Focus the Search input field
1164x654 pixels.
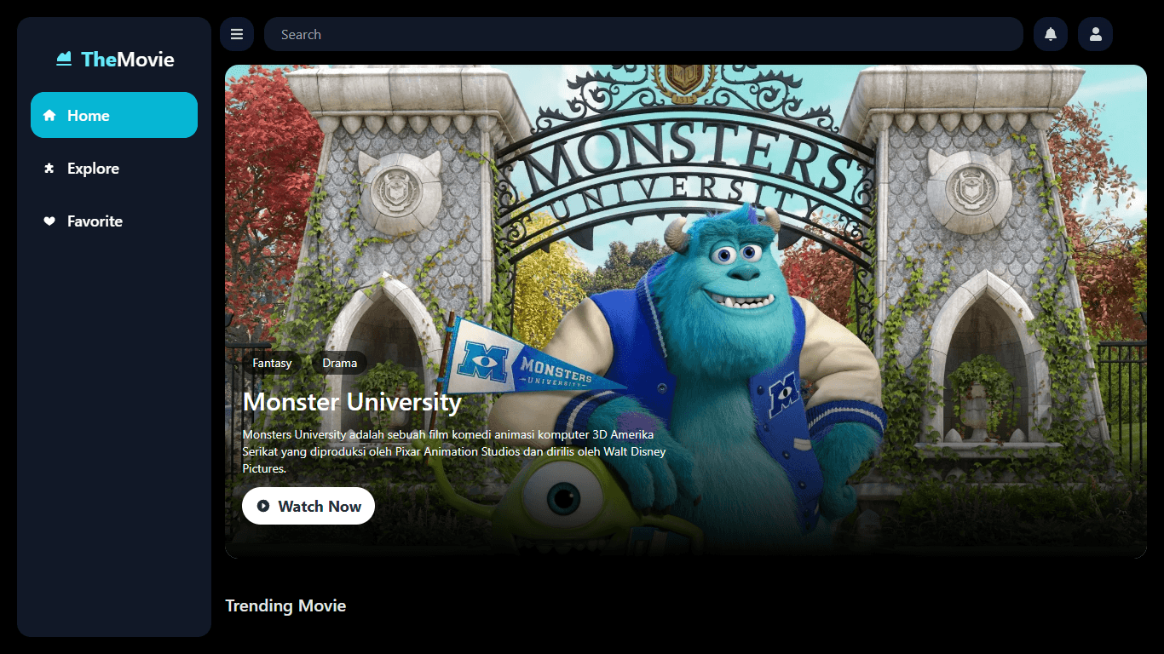click(x=643, y=34)
